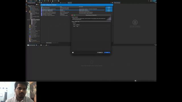Switch to the Message Flow editor tab

[x=43, y=43]
